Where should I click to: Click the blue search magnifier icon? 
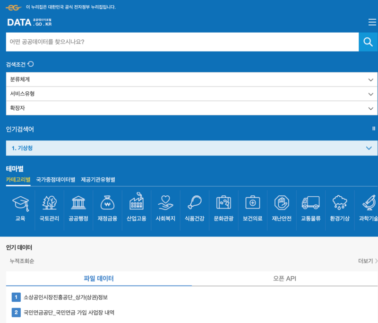(x=368, y=42)
